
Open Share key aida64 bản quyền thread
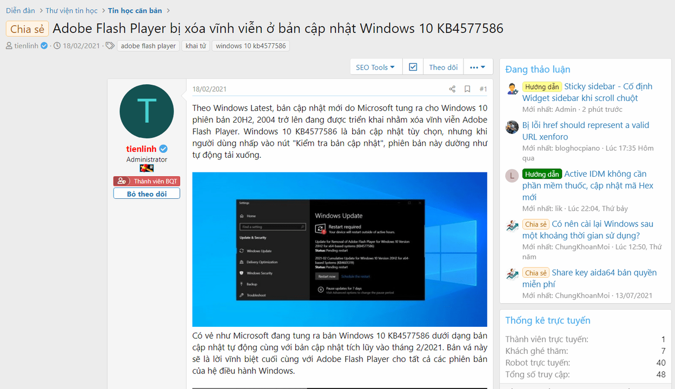(590, 278)
